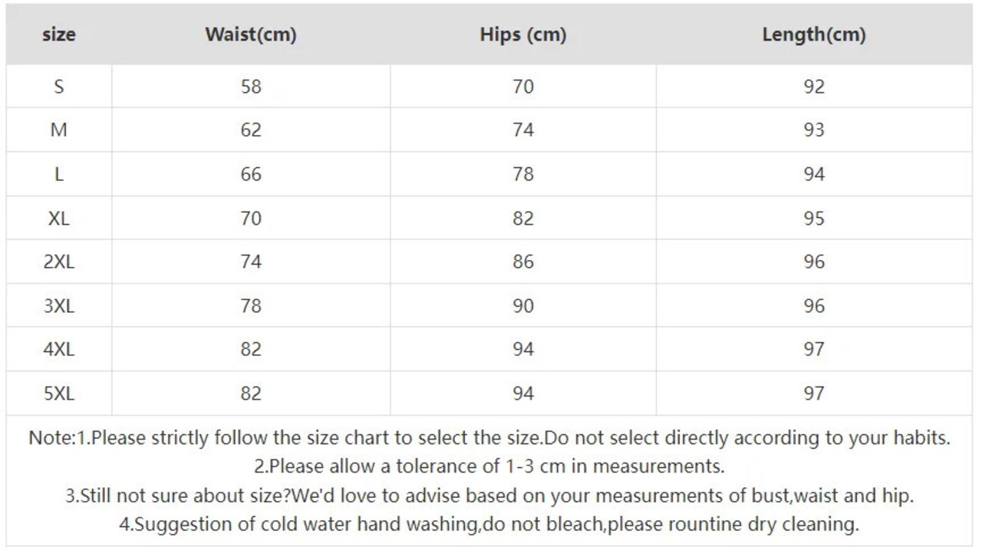Viewport: 982px width, 550px height.
Task: Select the S size row label
Action: [x=59, y=87]
